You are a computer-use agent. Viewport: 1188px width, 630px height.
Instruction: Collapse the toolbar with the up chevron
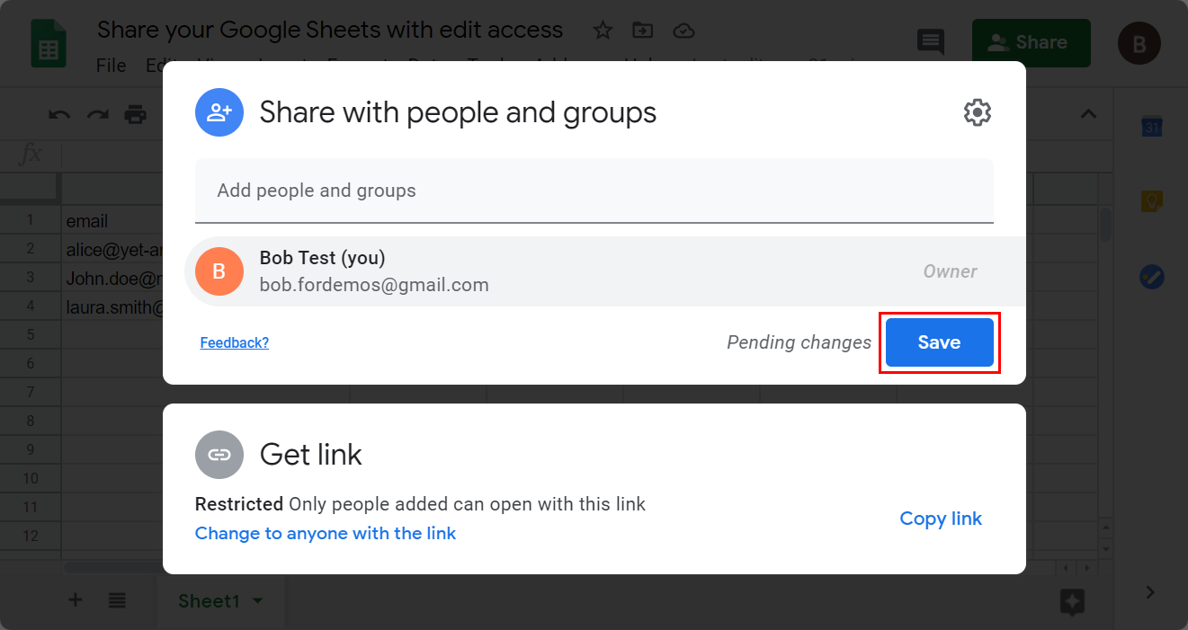tap(1088, 114)
